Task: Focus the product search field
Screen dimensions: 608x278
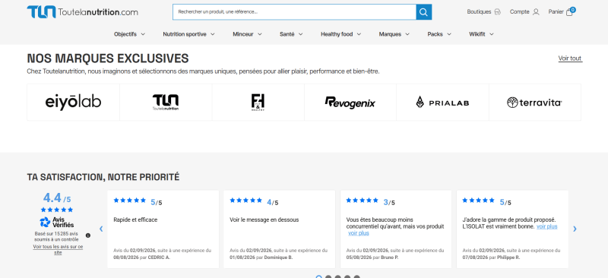Action: pos(294,12)
